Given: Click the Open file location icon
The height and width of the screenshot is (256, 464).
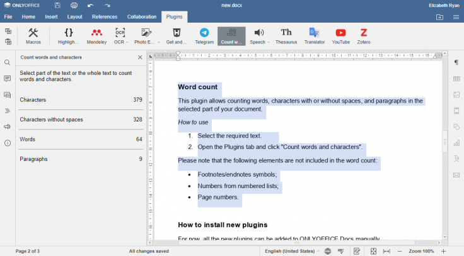Looking at the screenshot, I should pos(440,17).
